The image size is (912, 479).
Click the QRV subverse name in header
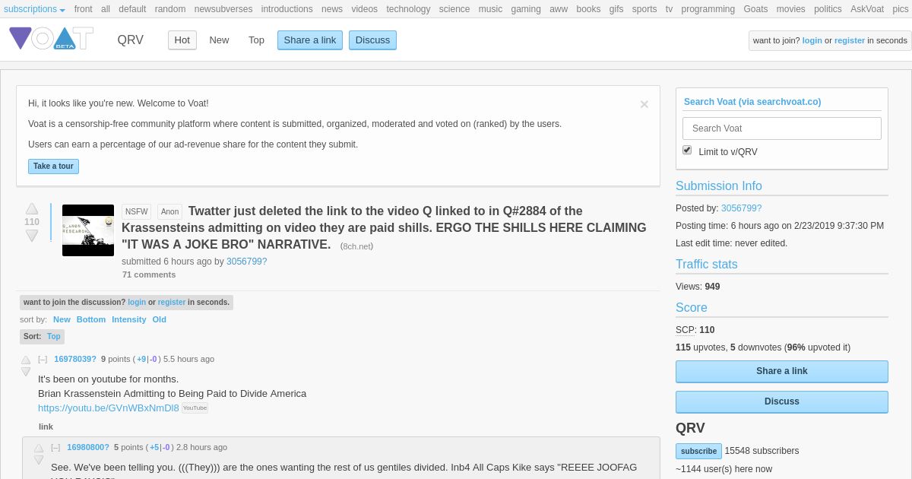130,40
